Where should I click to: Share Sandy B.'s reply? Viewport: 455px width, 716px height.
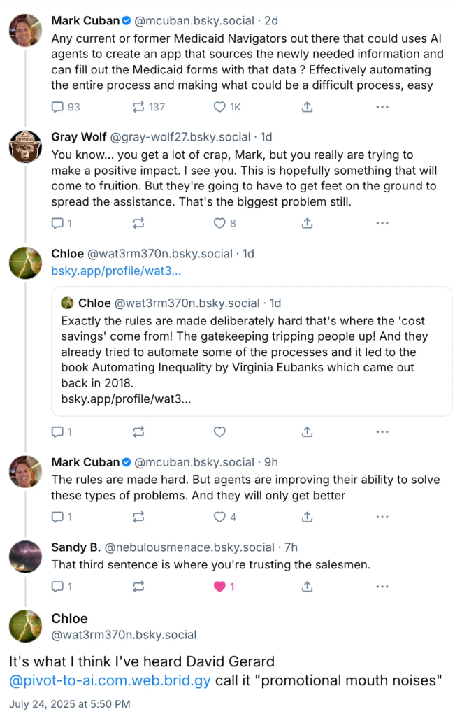click(x=307, y=587)
